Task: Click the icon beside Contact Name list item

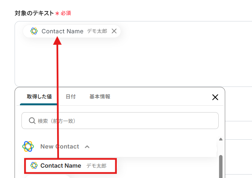Action: 34,166
